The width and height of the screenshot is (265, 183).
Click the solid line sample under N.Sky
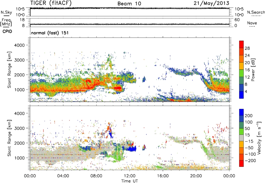(x=6, y=16)
